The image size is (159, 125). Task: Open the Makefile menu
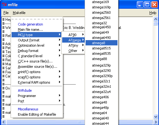coord(19,13)
